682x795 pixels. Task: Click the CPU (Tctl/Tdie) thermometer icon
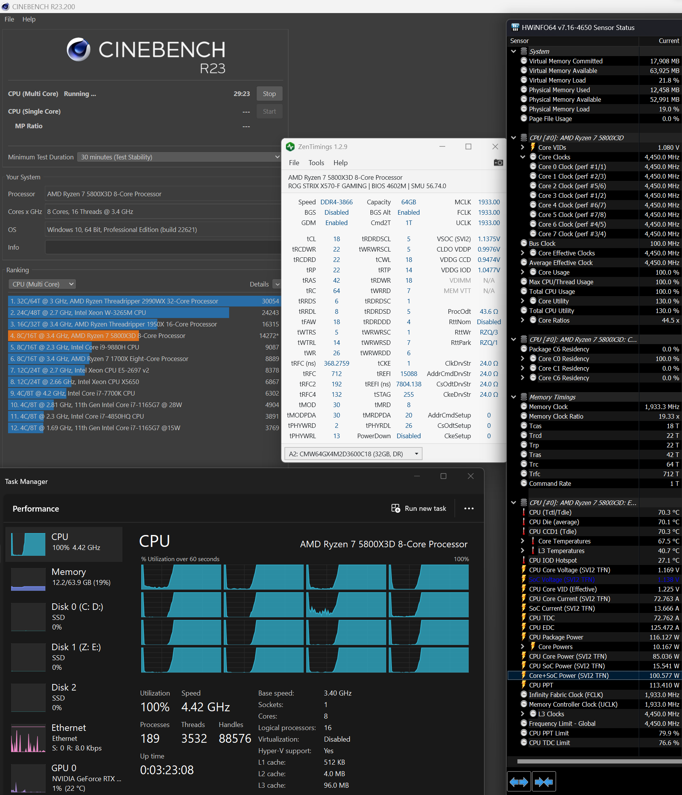click(523, 512)
